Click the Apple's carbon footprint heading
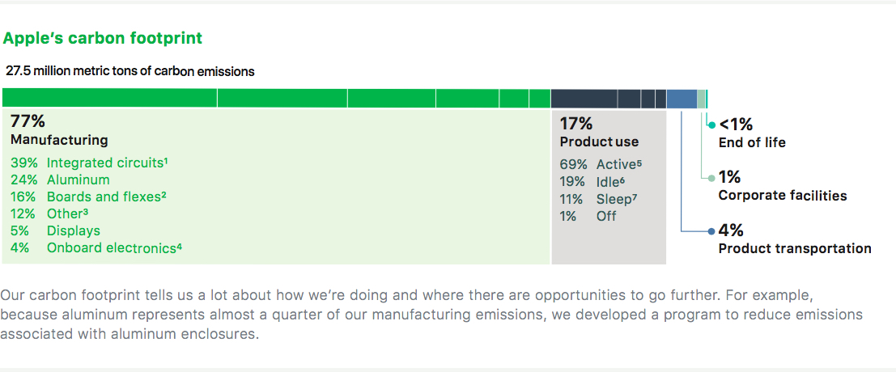 pyautogui.click(x=103, y=39)
